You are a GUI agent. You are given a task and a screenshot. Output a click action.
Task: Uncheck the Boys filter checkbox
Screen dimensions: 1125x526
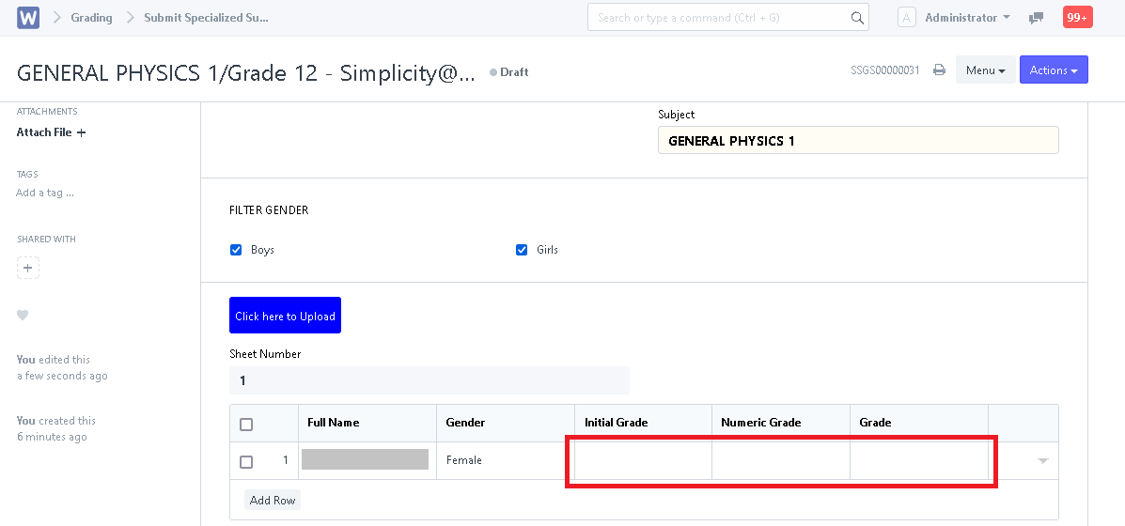(236, 250)
